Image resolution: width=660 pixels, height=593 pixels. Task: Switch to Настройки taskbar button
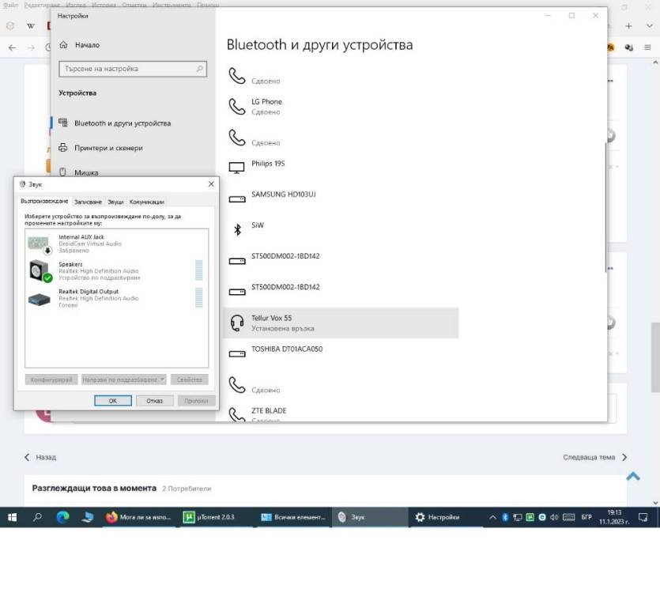[x=445, y=517]
